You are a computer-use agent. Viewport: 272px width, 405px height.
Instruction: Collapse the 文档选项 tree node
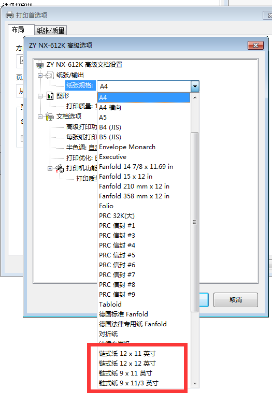[x=40, y=117]
